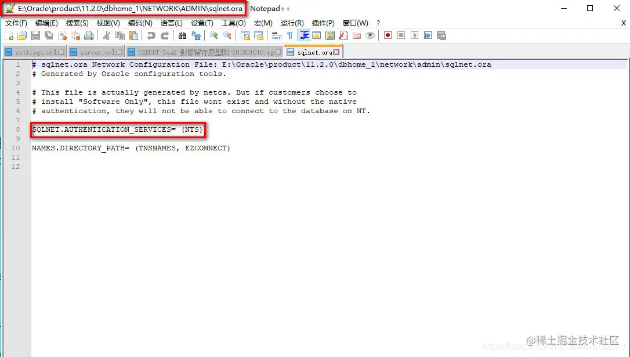Open the function list icon
The width and height of the screenshot is (630, 357).
(x=343, y=36)
